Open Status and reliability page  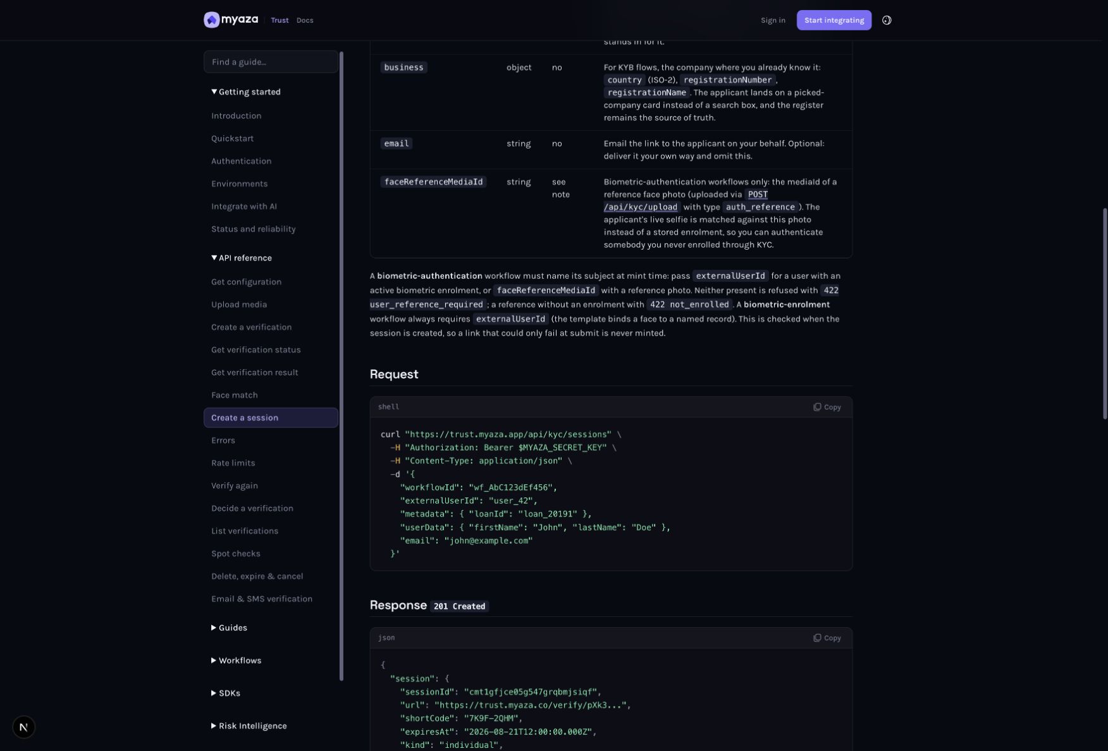tap(253, 229)
